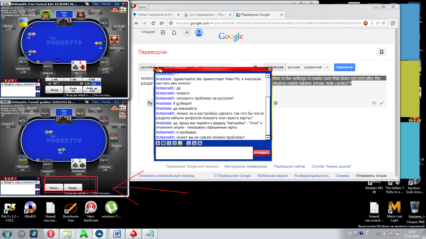426x239 pixels.
Task: Click the Adblock ABP icon in address bar
Action: click(x=366, y=23)
